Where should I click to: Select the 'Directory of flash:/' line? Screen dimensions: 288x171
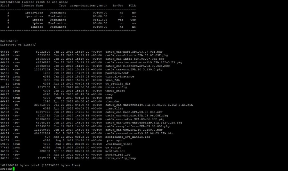pos(18,44)
